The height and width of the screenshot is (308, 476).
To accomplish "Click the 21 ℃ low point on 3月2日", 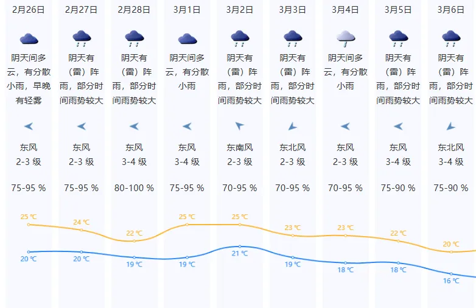I will 240,247.
